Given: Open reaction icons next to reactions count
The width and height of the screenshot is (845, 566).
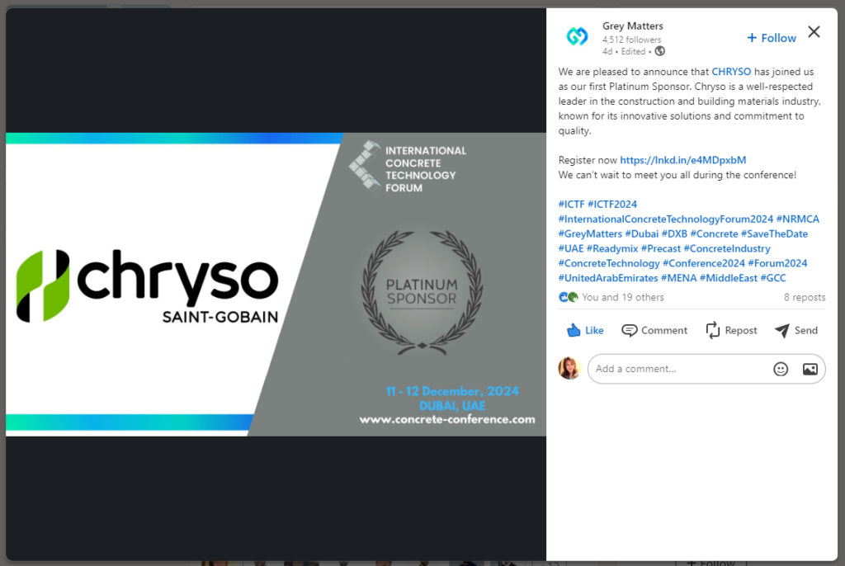Looking at the screenshot, I should click(x=568, y=297).
